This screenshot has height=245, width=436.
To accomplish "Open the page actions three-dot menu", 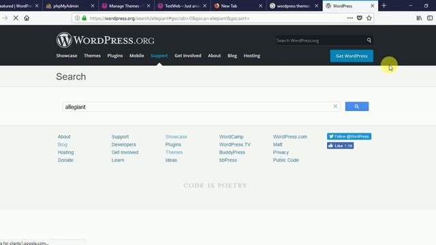I will click(x=349, y=18).
